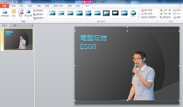
Task: Click 重設圖片 (Reset Picture)
Action: pyautogui.click(x=38, y=18)
